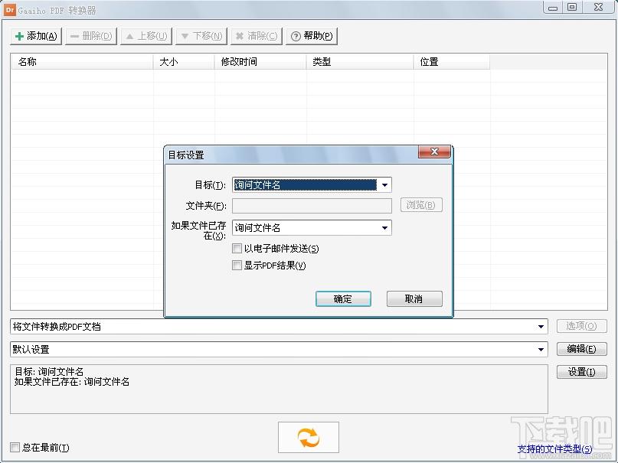Open the 支持的文件类型 link
Viewport: 618px width, 463px height.
[x=554, y=449]
